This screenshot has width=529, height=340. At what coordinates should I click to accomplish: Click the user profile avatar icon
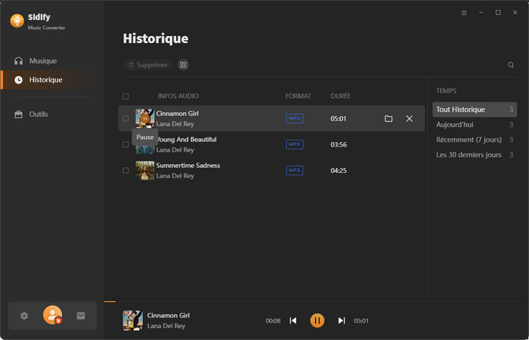click(52, 315)
